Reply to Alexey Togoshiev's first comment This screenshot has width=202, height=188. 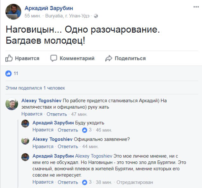[x=57, y=114]
